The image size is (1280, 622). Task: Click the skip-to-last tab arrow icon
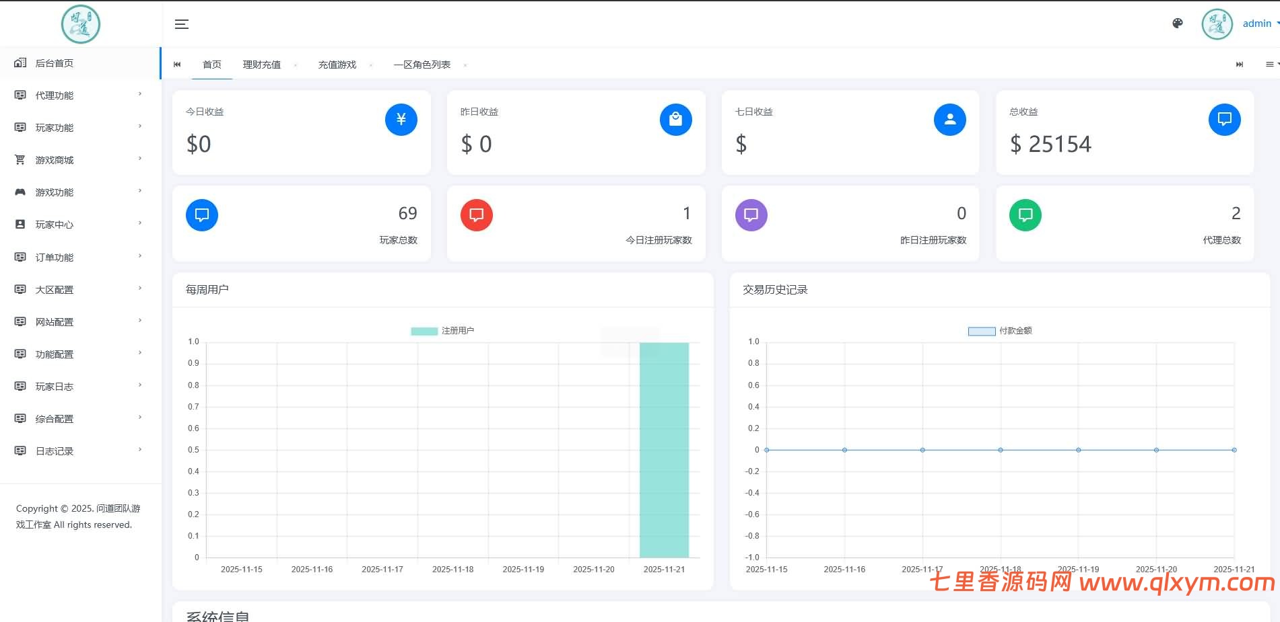tap(1240, 64)
